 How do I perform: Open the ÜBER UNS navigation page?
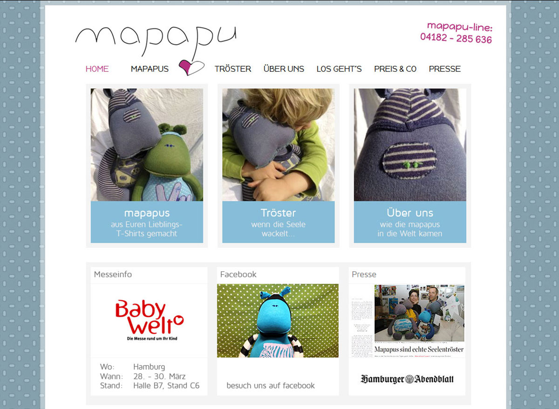284,69
